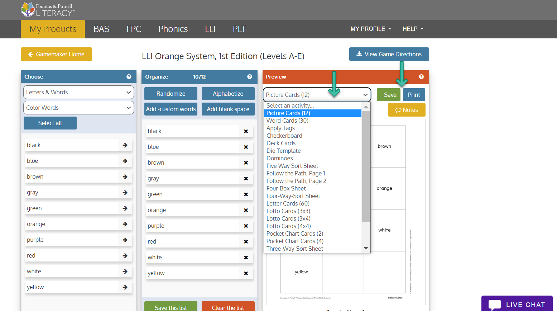
Task: Remove 'black' from list with X icon
Action: (246, 131)
